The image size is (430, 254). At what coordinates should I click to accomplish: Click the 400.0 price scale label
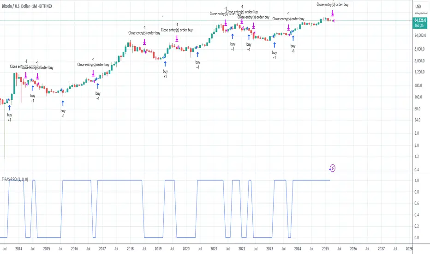pyautogui.click(x=418, y=86)
